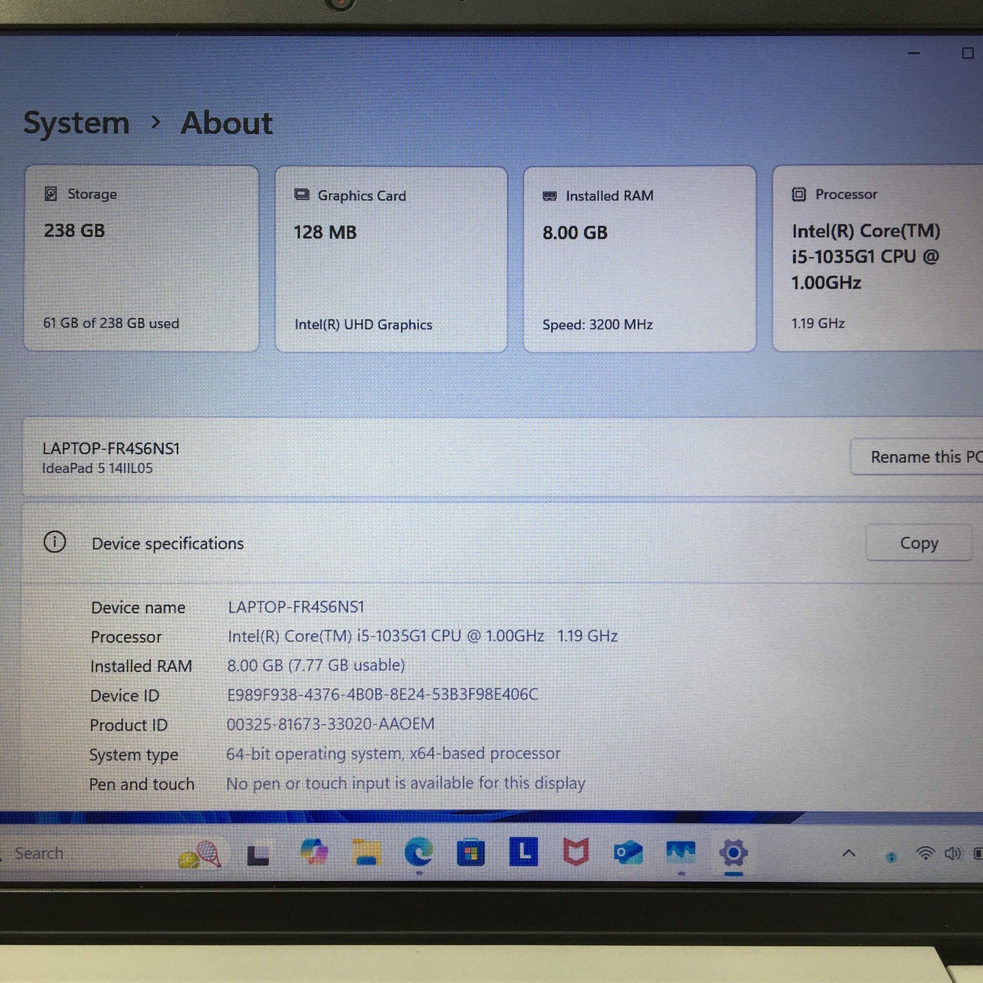Open the blue L app on taskbar
Image resolution: width=983 pixels, height=983 pixels.
click(x=523, y=852)
